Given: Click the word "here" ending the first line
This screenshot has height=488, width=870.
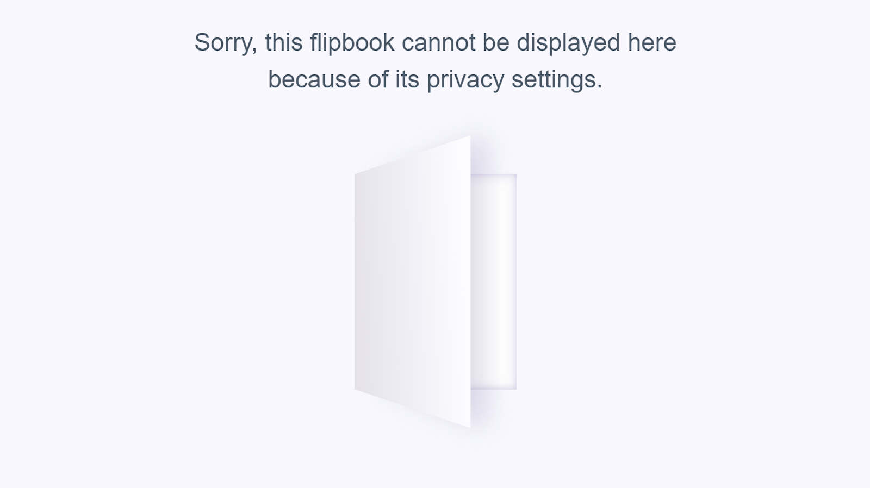Looking at the screenshot, I should point(652,43).
